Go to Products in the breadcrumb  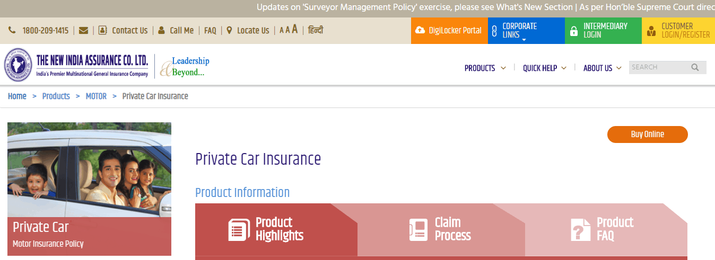[56, 96]
